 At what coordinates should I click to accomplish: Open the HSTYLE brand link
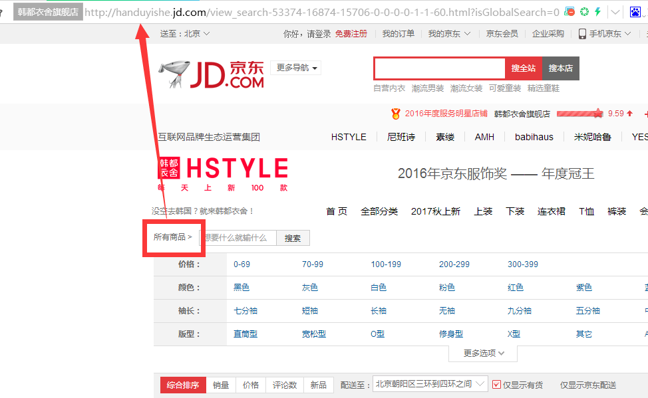349,137
